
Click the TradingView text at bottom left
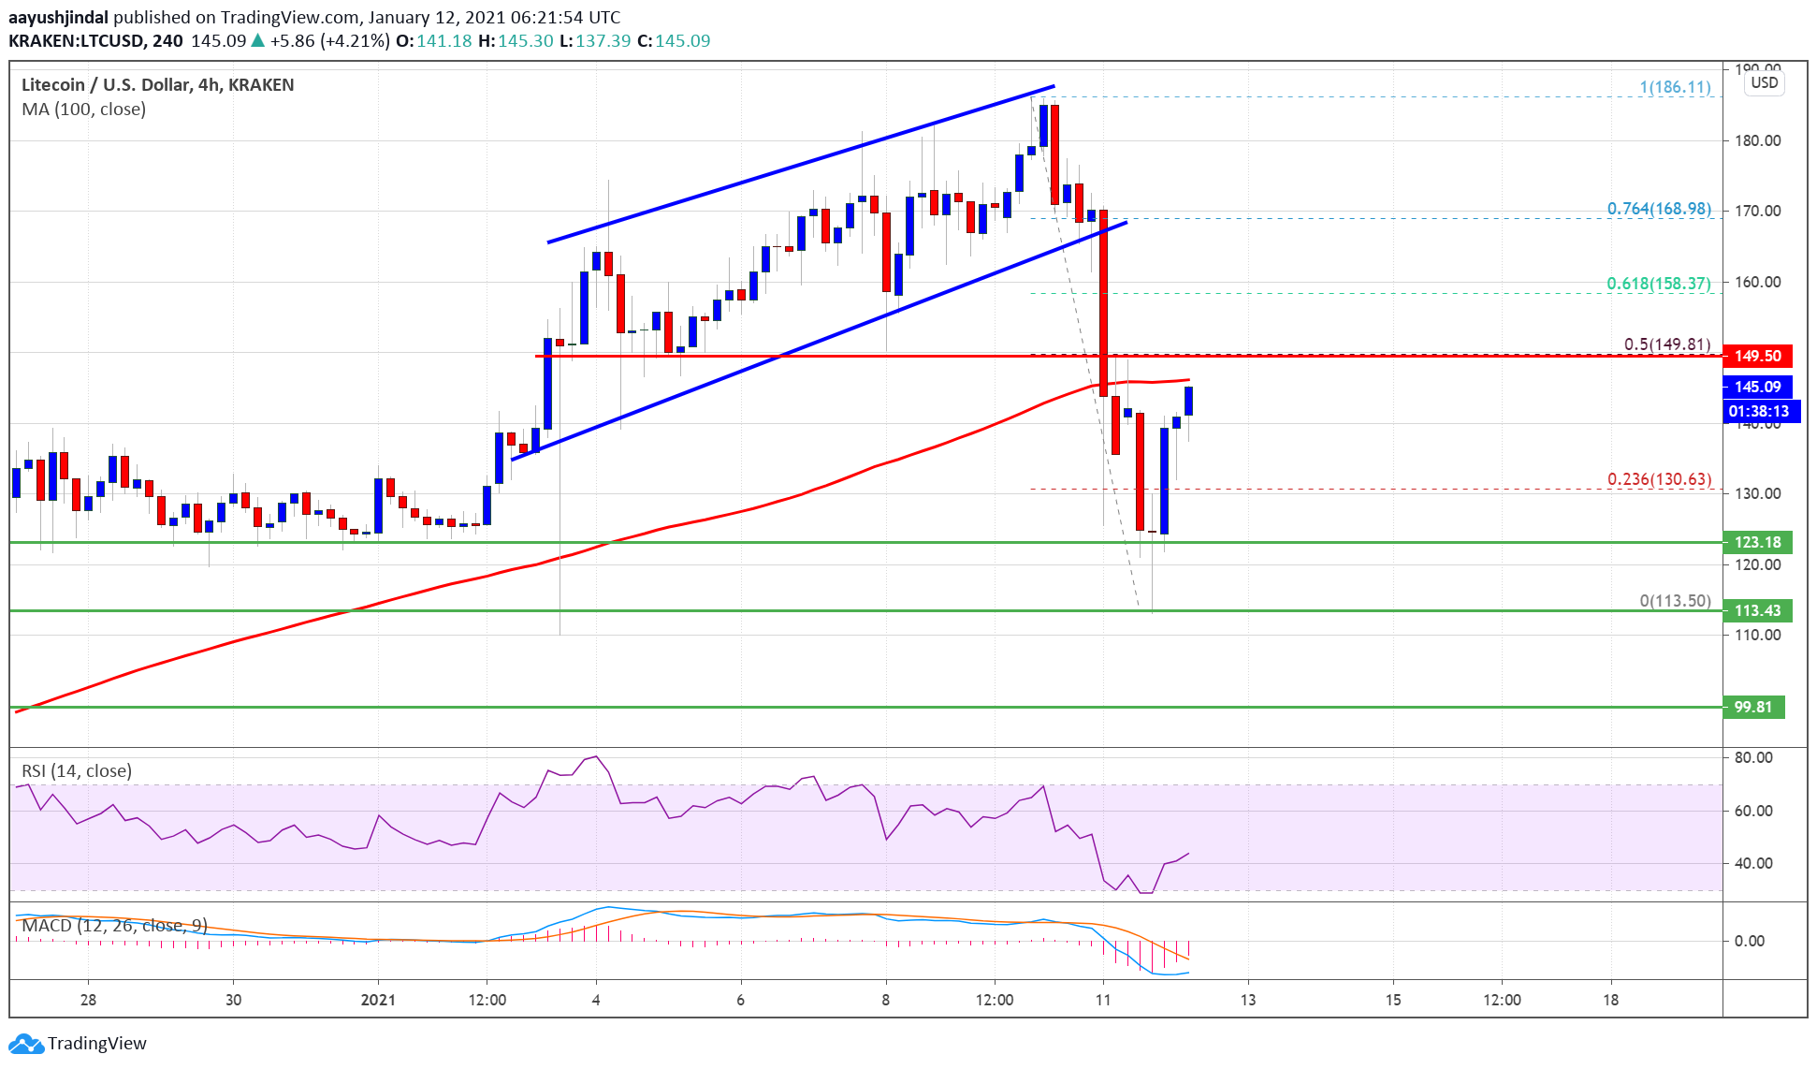(x=97, y=1043)
